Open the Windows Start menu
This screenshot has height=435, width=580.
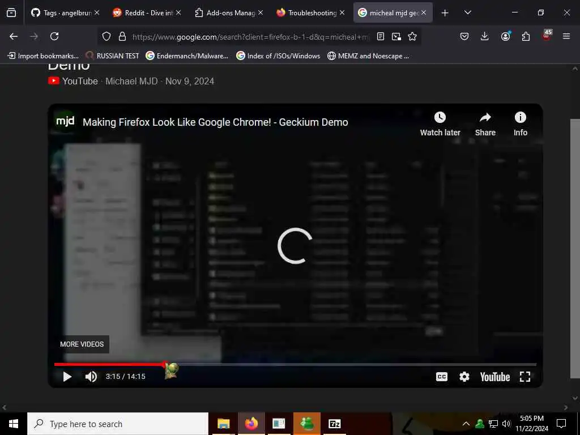coord(14,424)
